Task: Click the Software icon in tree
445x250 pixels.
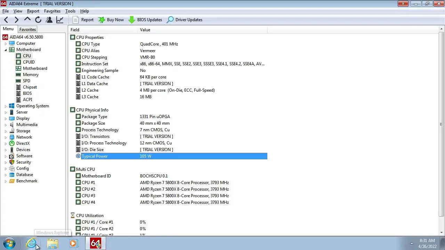Action: click(12, 156)
